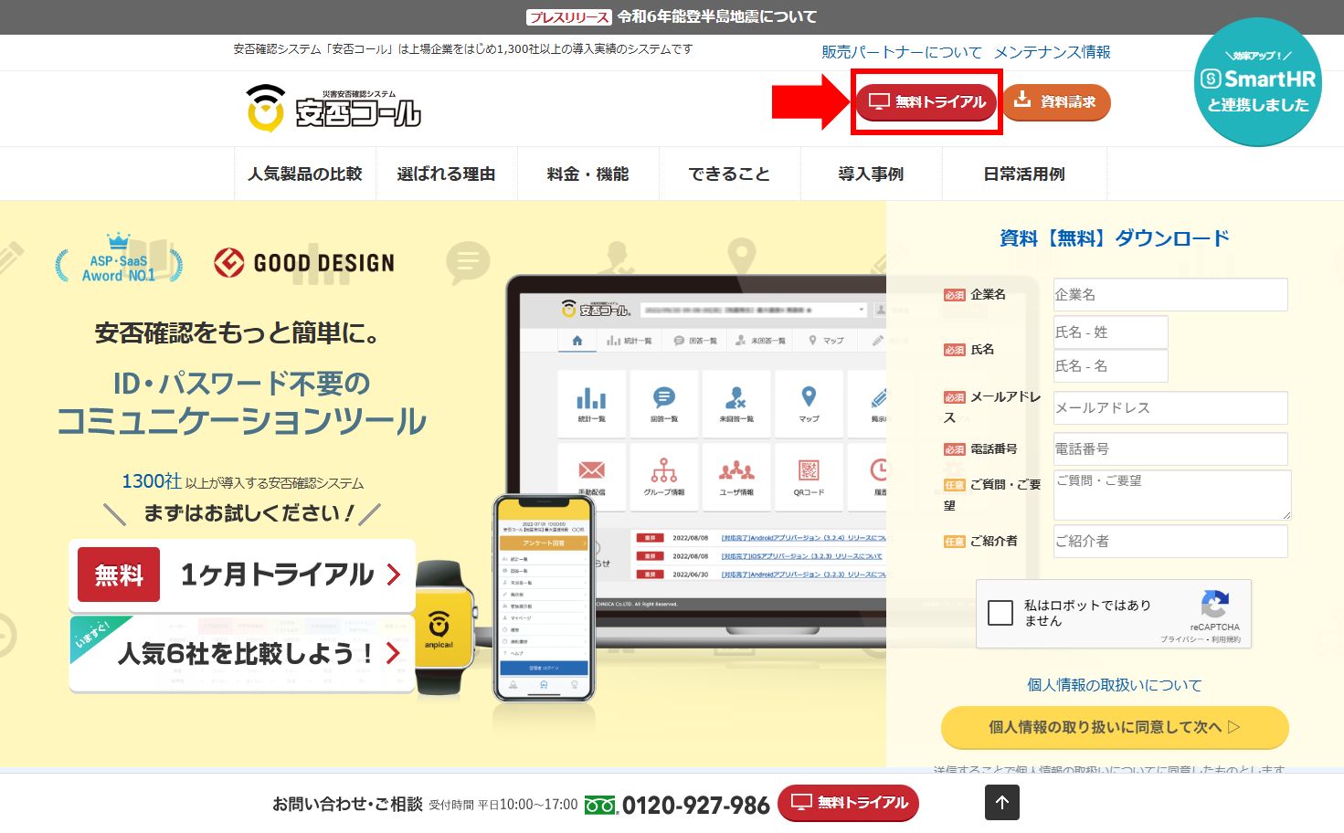The height and width of the screenshot is (833, 1344).
Task: Focus the 企業名 input field
Action: pyautogui.click(x=1170, y=295)
